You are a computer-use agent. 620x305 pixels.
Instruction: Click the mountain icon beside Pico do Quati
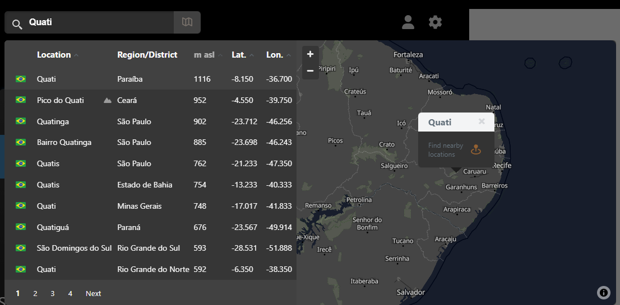click(x=107, y=101)
